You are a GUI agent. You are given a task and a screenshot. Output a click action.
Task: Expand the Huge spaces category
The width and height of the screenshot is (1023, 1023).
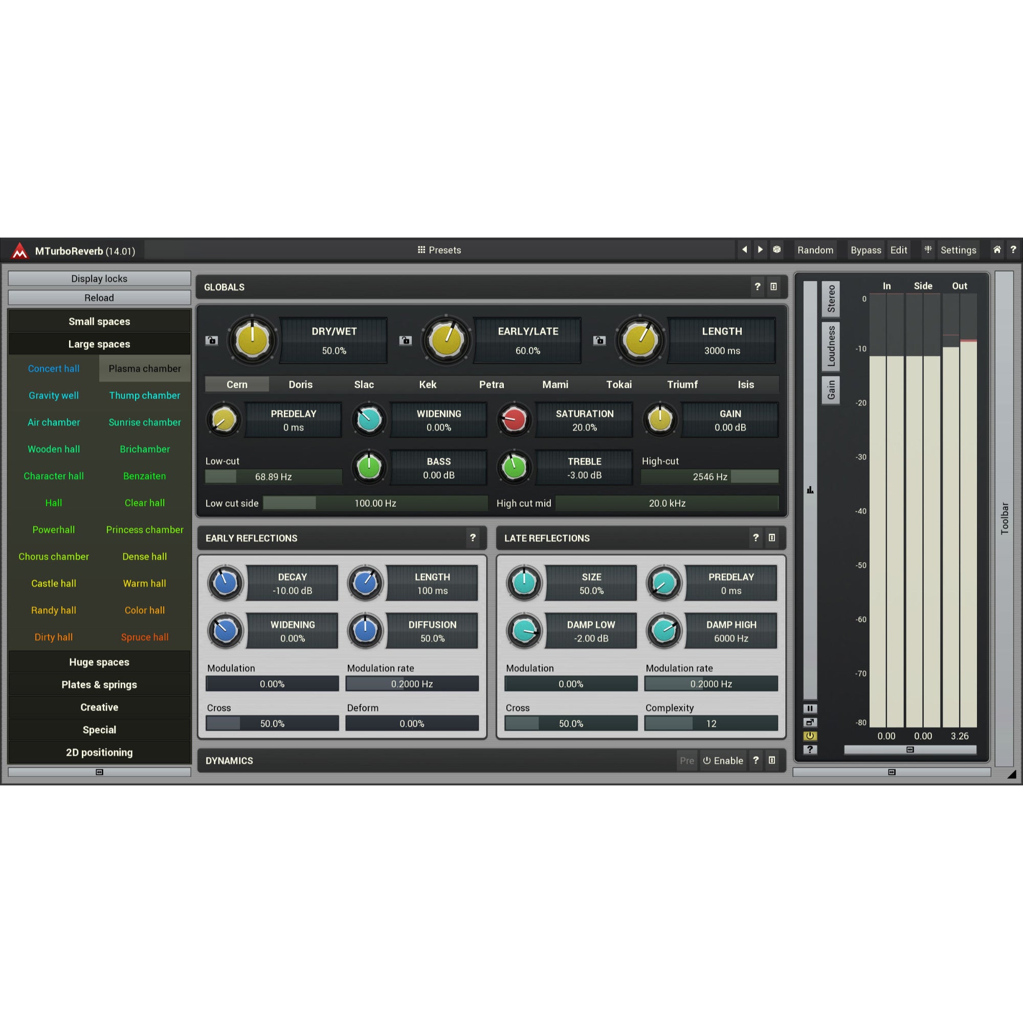[99, 662]
